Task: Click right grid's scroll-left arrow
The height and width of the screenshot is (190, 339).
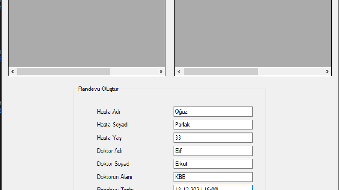Action: (179, 72)
